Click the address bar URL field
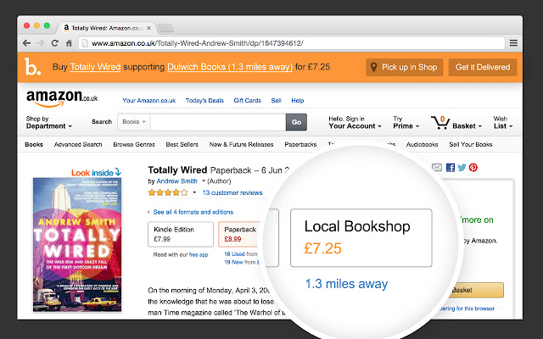The image size is (543, 339). tap(291, 43)
